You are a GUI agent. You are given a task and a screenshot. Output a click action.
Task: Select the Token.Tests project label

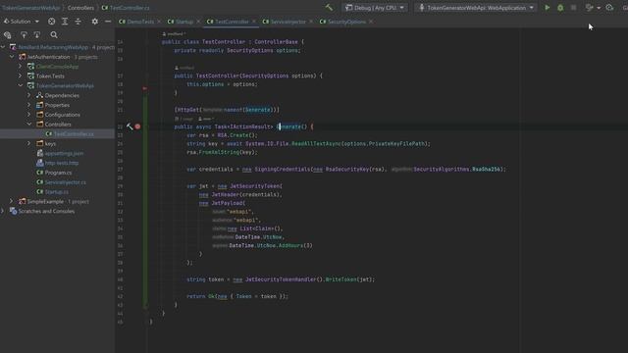50,76
